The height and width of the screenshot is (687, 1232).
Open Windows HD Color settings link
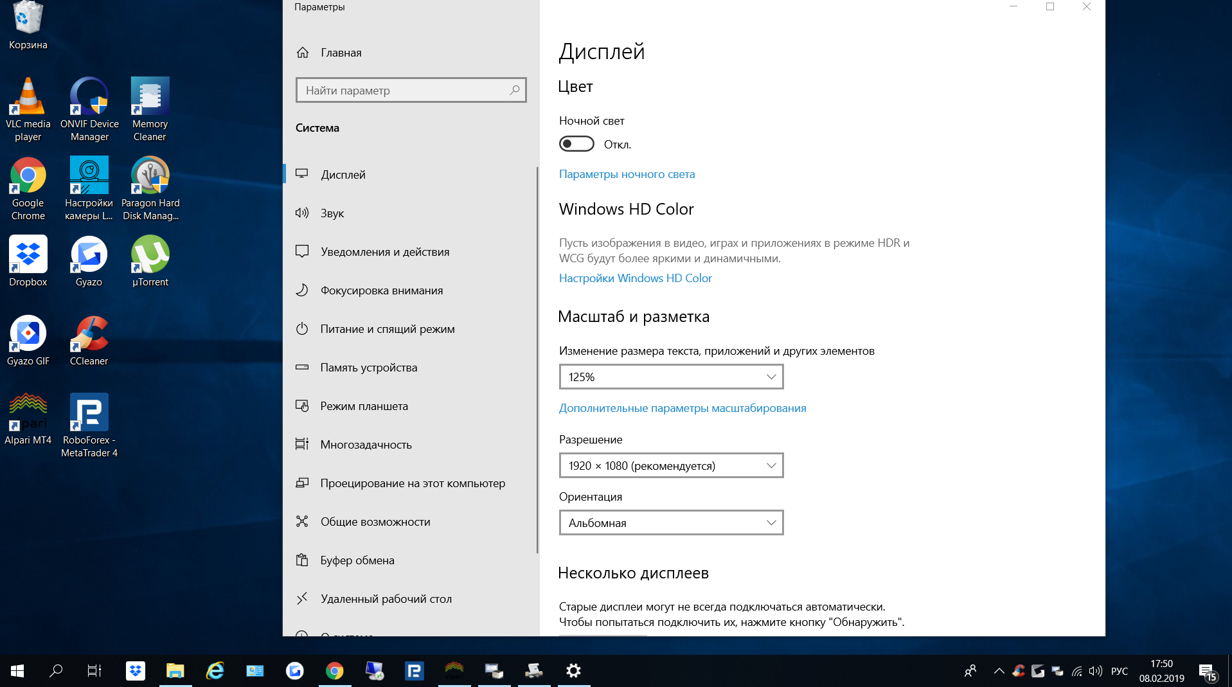635,278
